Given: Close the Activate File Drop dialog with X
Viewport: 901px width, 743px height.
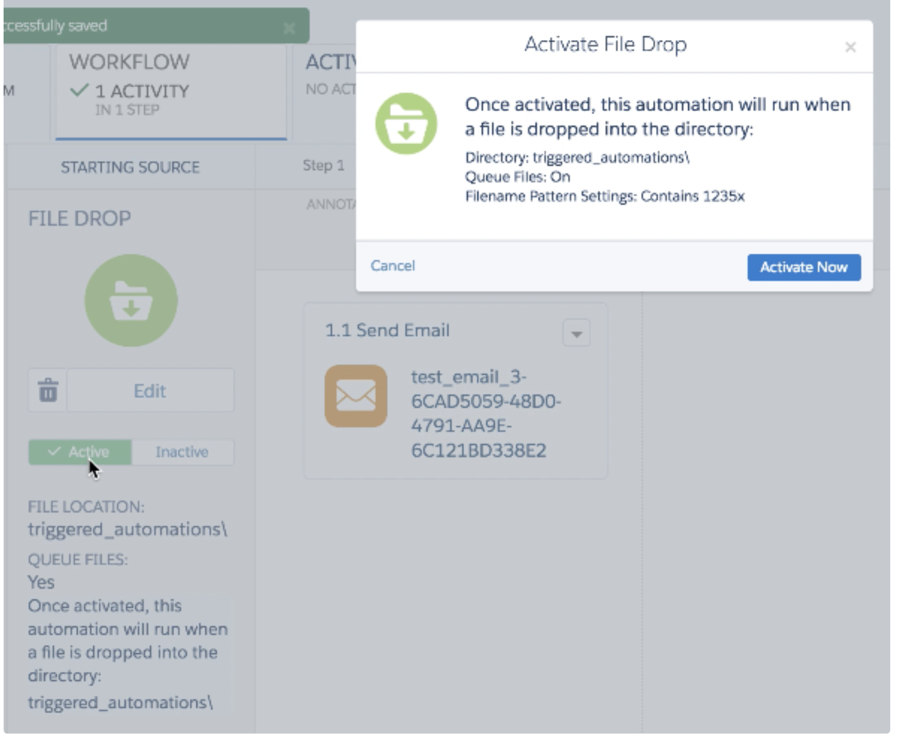Looking at the screenshot, I should (x=850, y=47).
